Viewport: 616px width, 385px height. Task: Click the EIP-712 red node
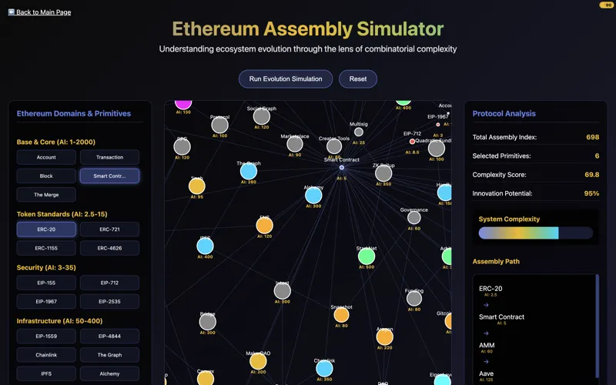tap(412, 142)
